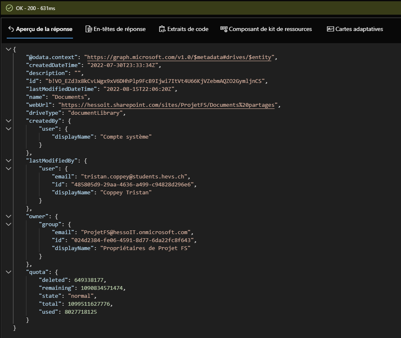The image size is (401, 338).
Task: Click the state value normal
Action: click(x=81, y=296)
